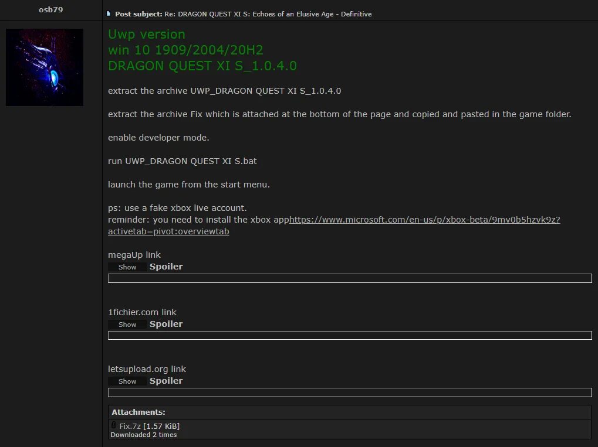Screen dimensions: 598x447
Task: Show the 1fichier.com link spoiler
Action: (127, 325)
